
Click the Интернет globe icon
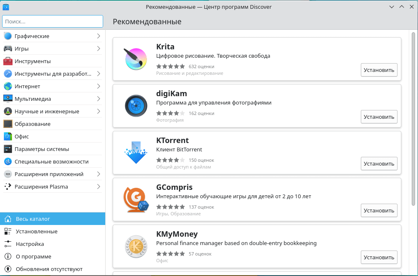tap(8, 86)
